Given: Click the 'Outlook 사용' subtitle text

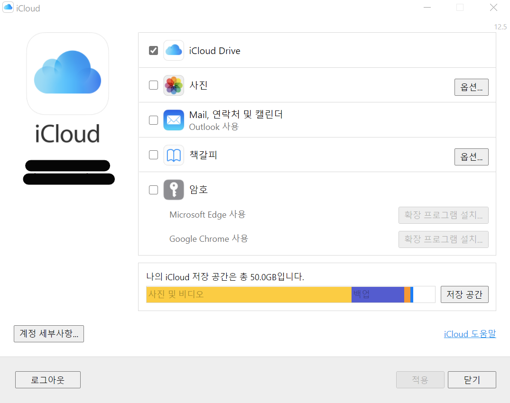Looking at the screenshot, I should pyautogui.click(x=213, y=127).
